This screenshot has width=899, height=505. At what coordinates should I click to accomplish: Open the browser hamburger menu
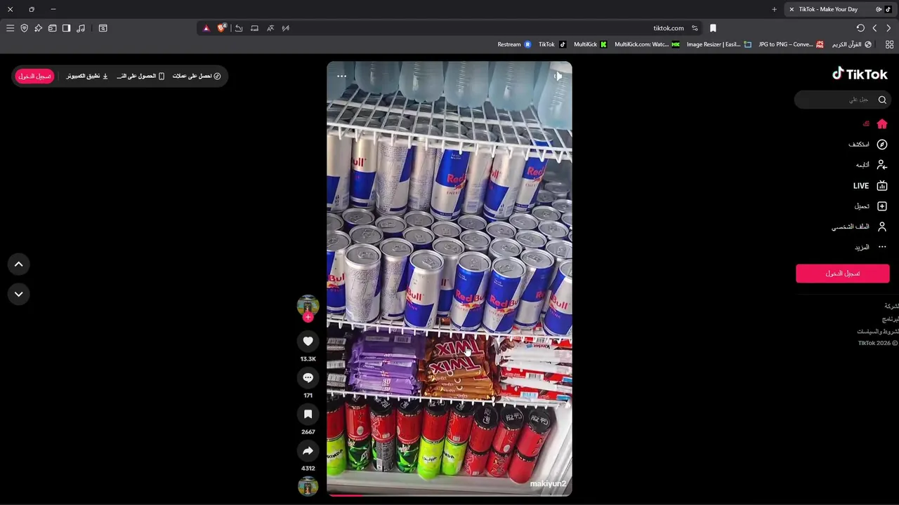tap(10, 28)
